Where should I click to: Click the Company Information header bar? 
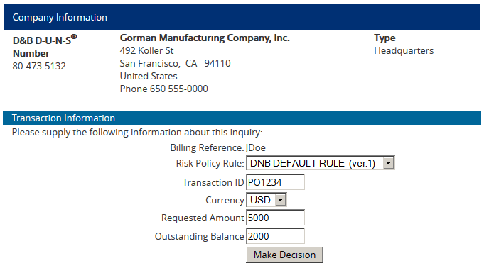(x=242, y=17)
